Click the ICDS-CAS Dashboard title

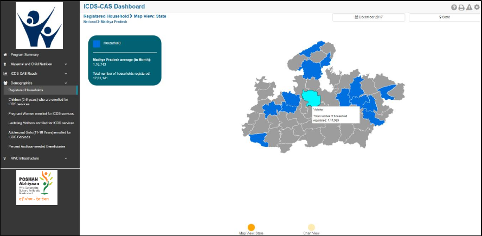click(x=114, y=7)
